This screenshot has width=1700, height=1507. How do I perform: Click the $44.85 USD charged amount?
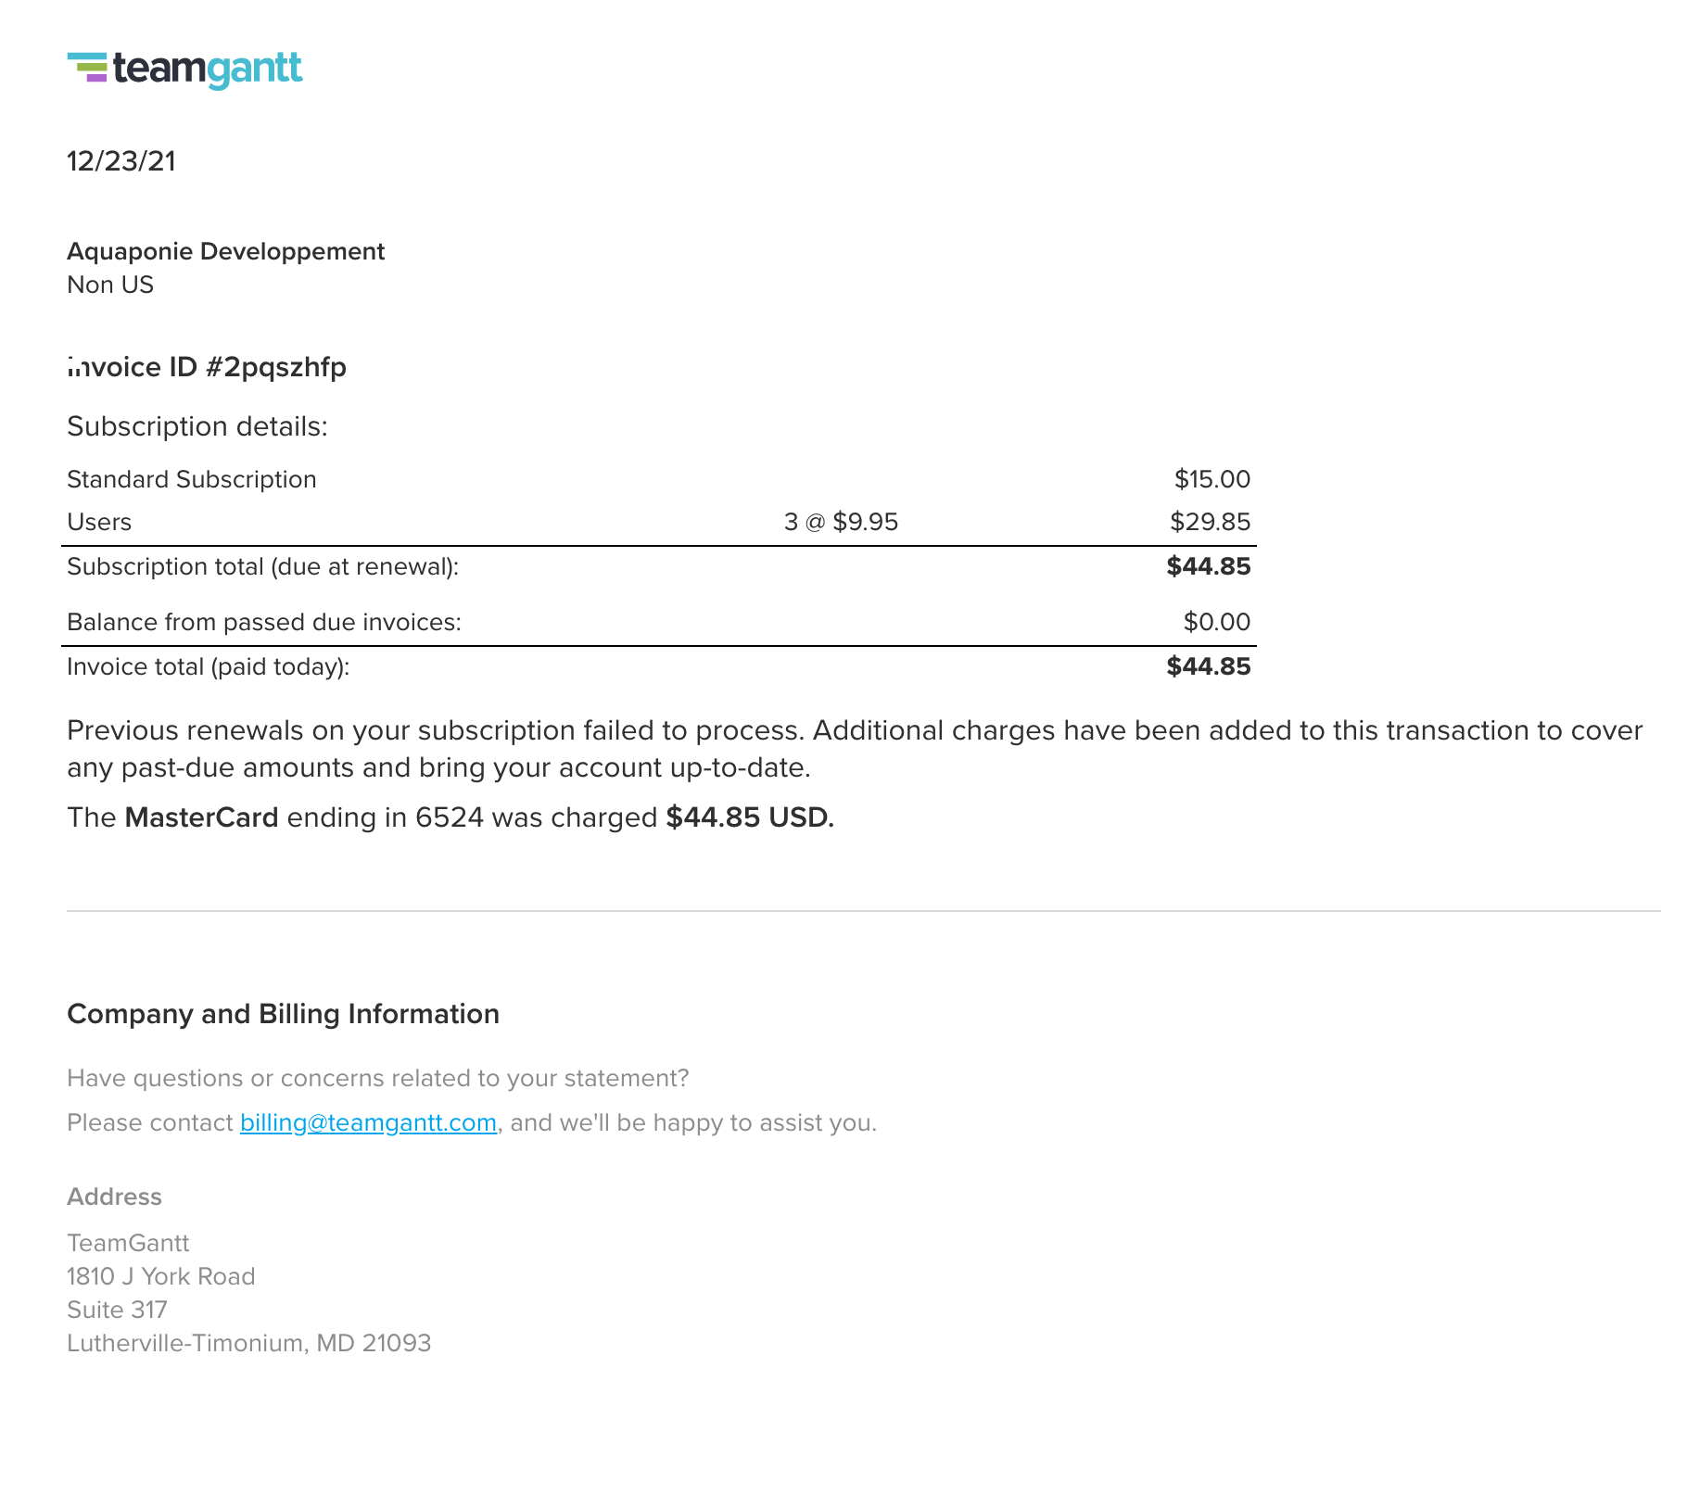click(750, 817)
